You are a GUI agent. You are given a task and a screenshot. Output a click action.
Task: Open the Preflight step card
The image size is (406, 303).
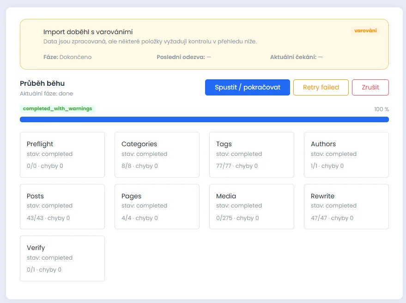click(x=62, y=154)
